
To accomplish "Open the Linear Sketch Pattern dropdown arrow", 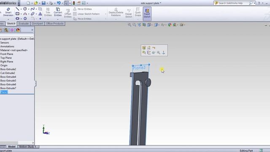I will tap(105, 14).
